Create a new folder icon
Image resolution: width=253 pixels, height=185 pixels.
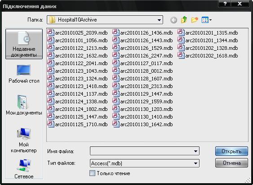195,20
